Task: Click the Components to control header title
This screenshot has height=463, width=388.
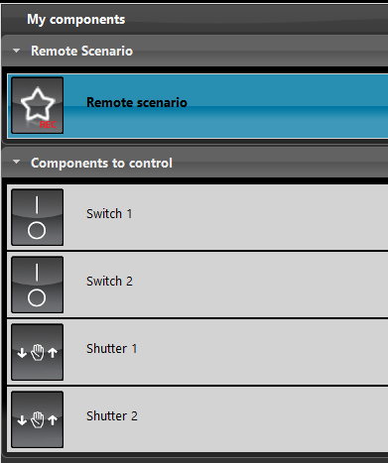Action: [101, 163]
